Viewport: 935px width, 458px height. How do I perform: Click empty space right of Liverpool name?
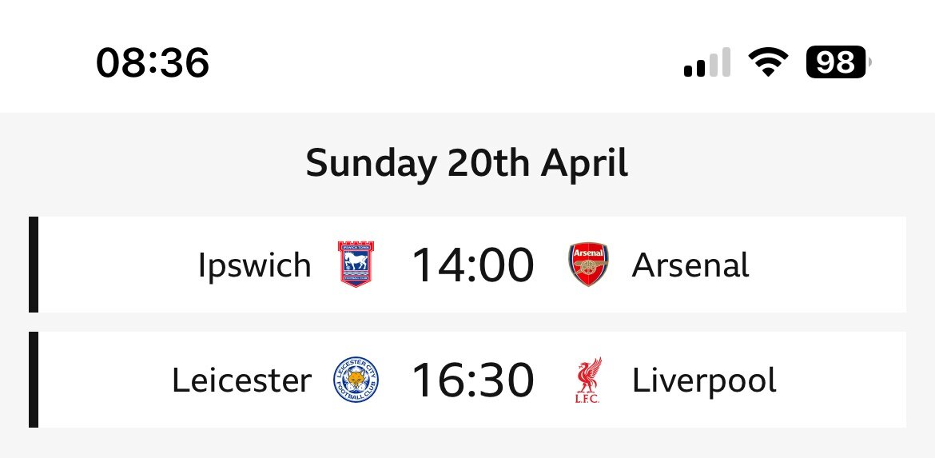(842, 380)
